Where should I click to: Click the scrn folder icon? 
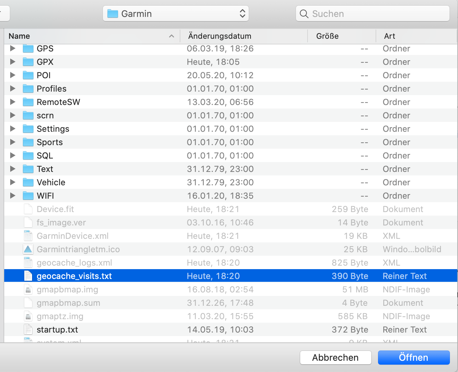(28, 115)
